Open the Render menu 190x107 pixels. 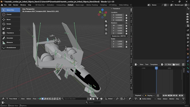[16, 5]
